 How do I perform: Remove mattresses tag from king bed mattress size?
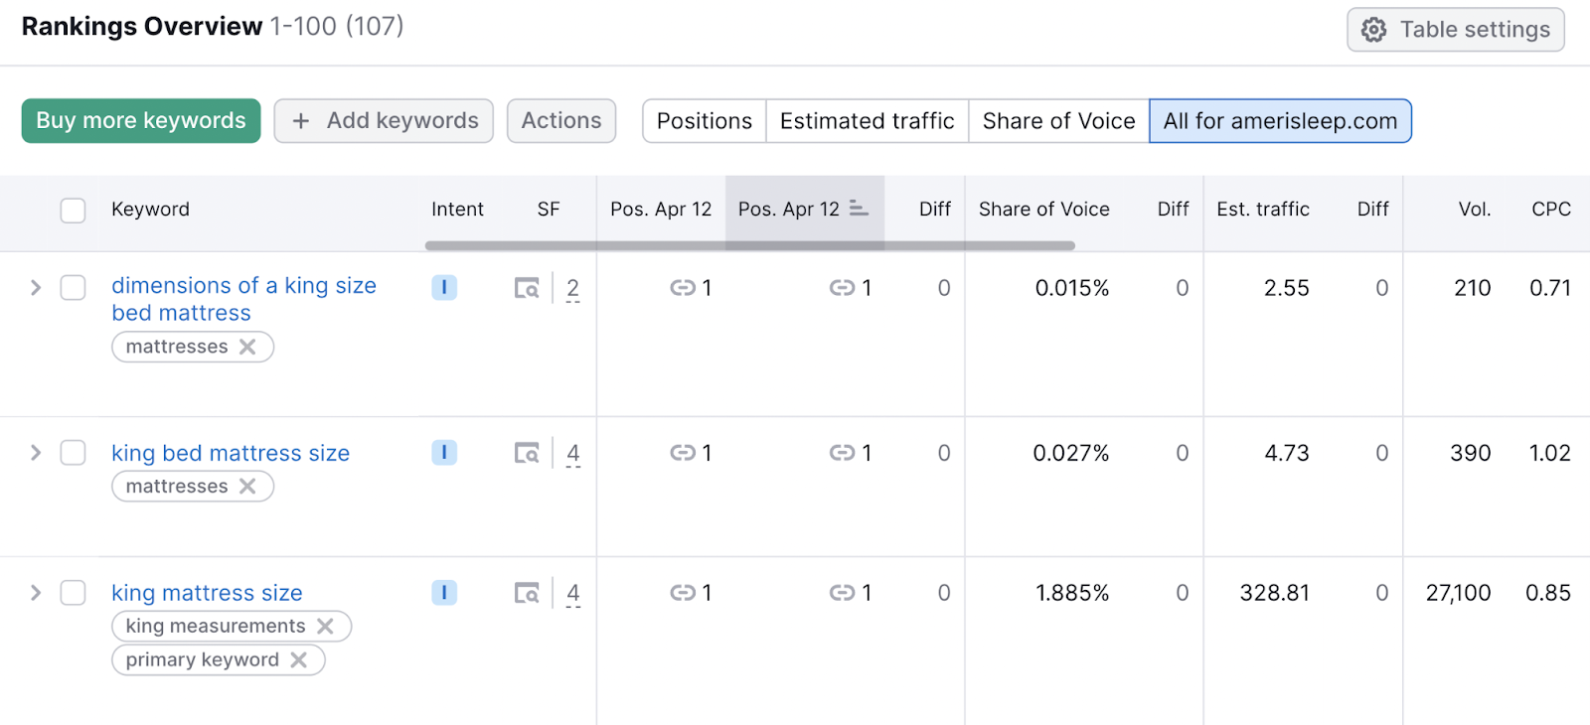pyautogui.click(x=247, y=487)
